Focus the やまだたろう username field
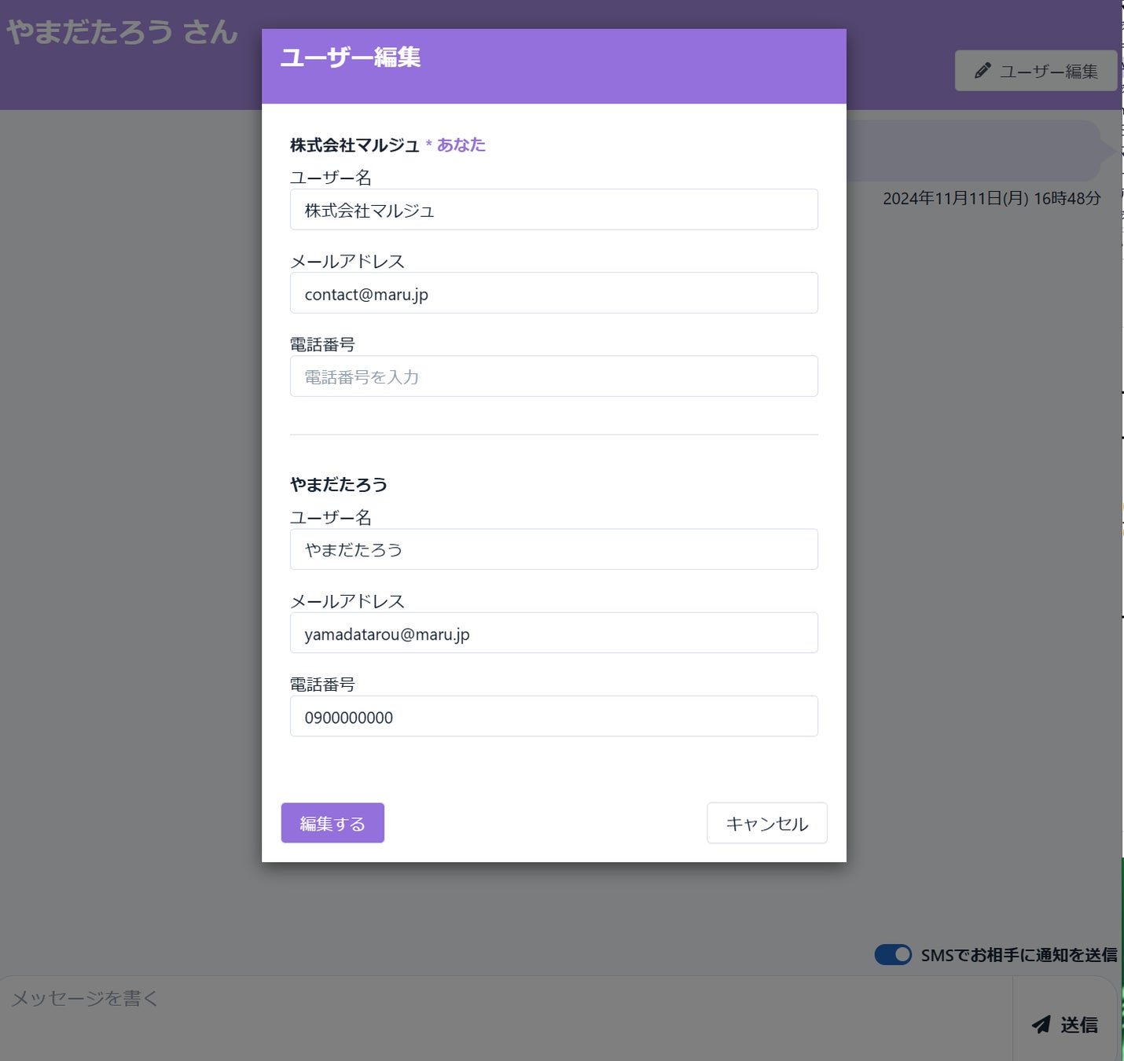 pos(554,549)
